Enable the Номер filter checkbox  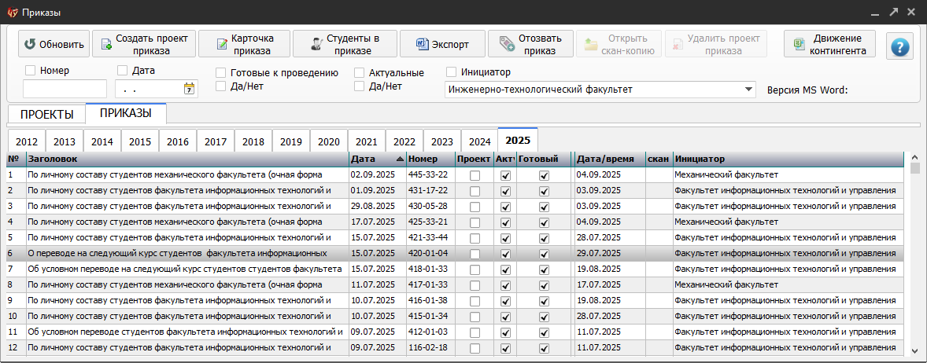31,71
